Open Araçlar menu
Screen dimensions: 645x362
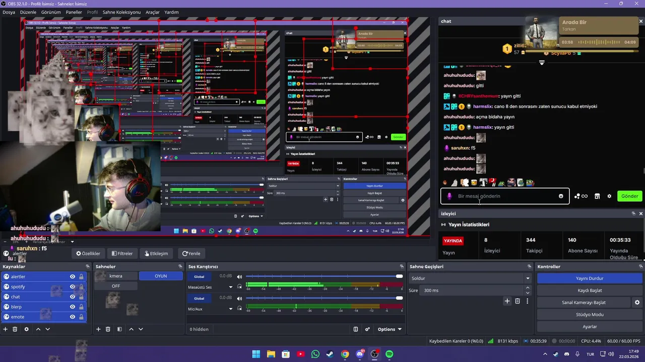tap(153, 12)
